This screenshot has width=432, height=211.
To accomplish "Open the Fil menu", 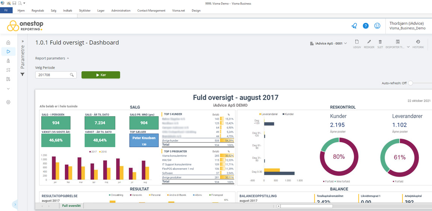I will click(6, 11).
